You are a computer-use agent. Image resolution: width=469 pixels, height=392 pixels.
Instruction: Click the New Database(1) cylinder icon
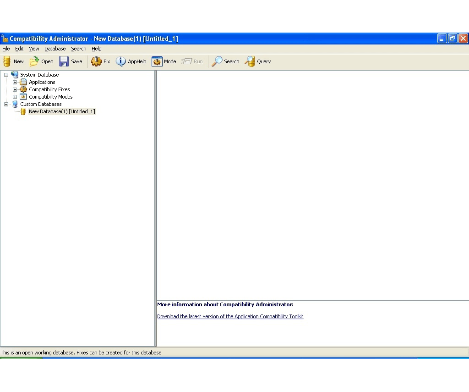click(x=23, y=111)
